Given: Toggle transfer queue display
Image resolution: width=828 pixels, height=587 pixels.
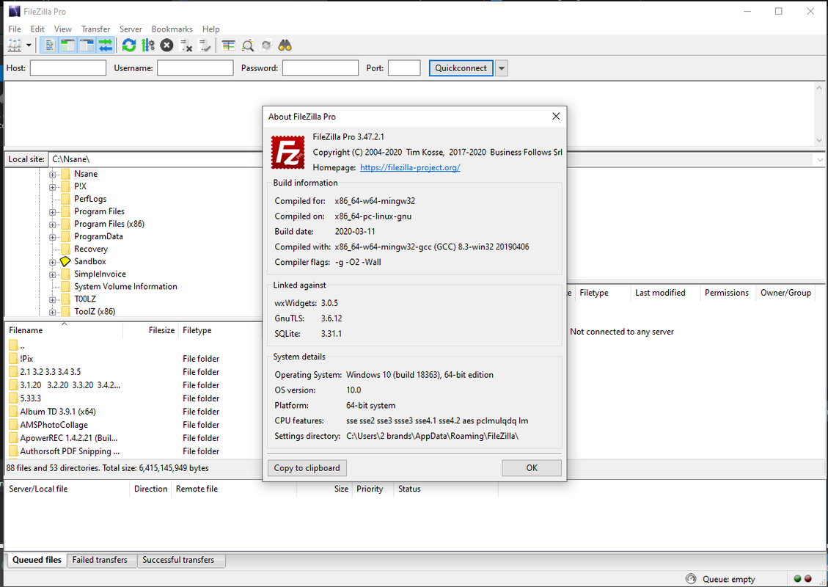Looking at the screenshot, I should [x=106, y=45].
